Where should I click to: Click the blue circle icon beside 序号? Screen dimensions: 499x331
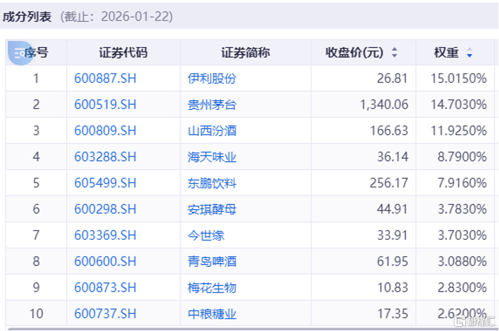coord(20,53)
